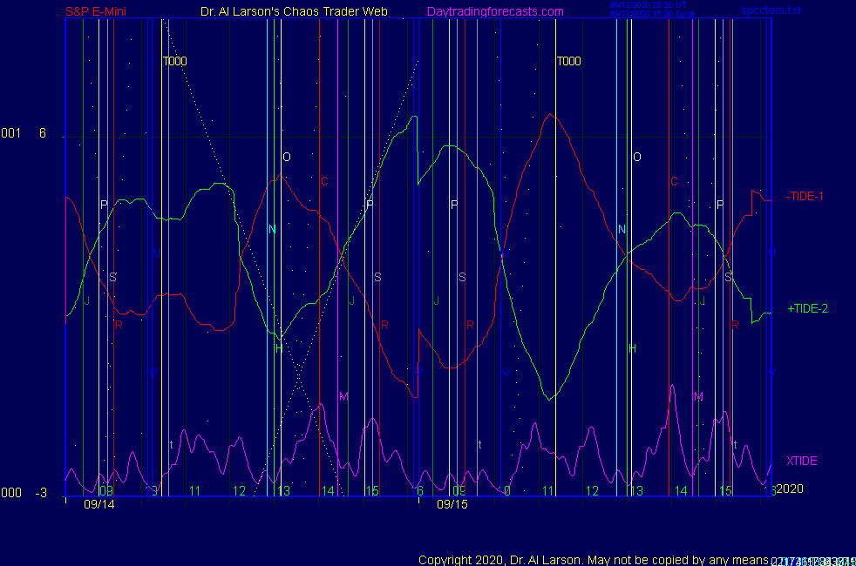Screen dimensions: 856x566
Task: Click the magenta "Daytradingforecasts.com" text
Action: point(495,11)
